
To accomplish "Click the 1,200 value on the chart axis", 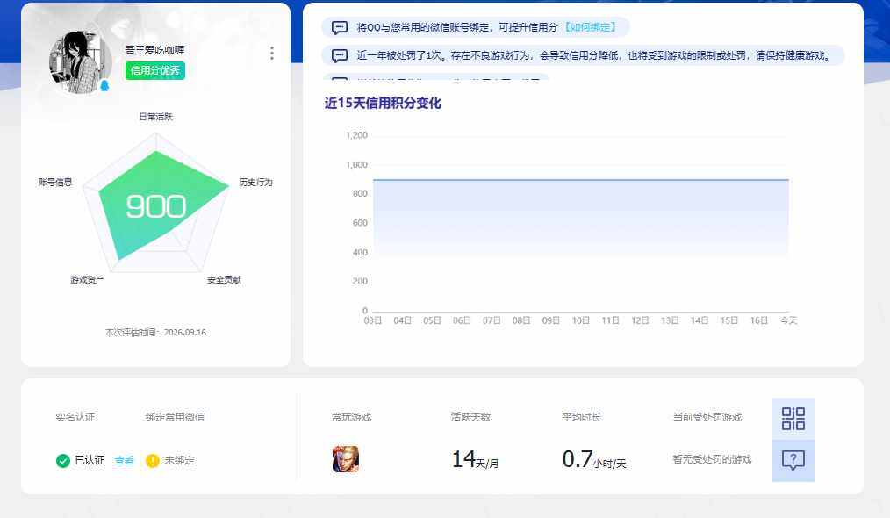I will [356, 135].
